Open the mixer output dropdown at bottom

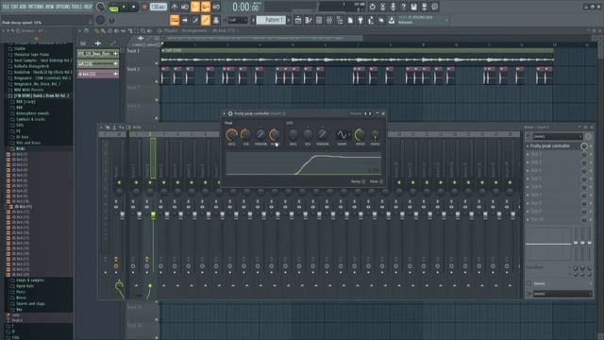(562, 294)
